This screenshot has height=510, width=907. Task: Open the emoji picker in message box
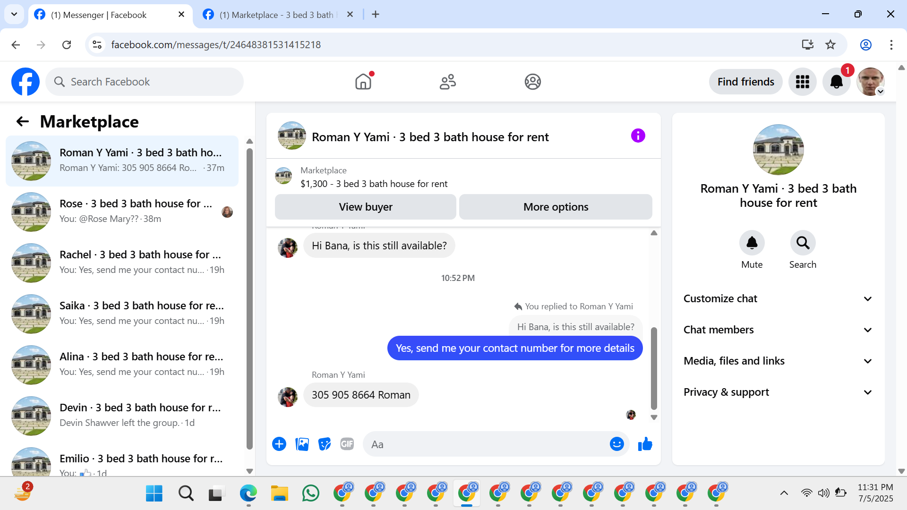coord(616,444)
